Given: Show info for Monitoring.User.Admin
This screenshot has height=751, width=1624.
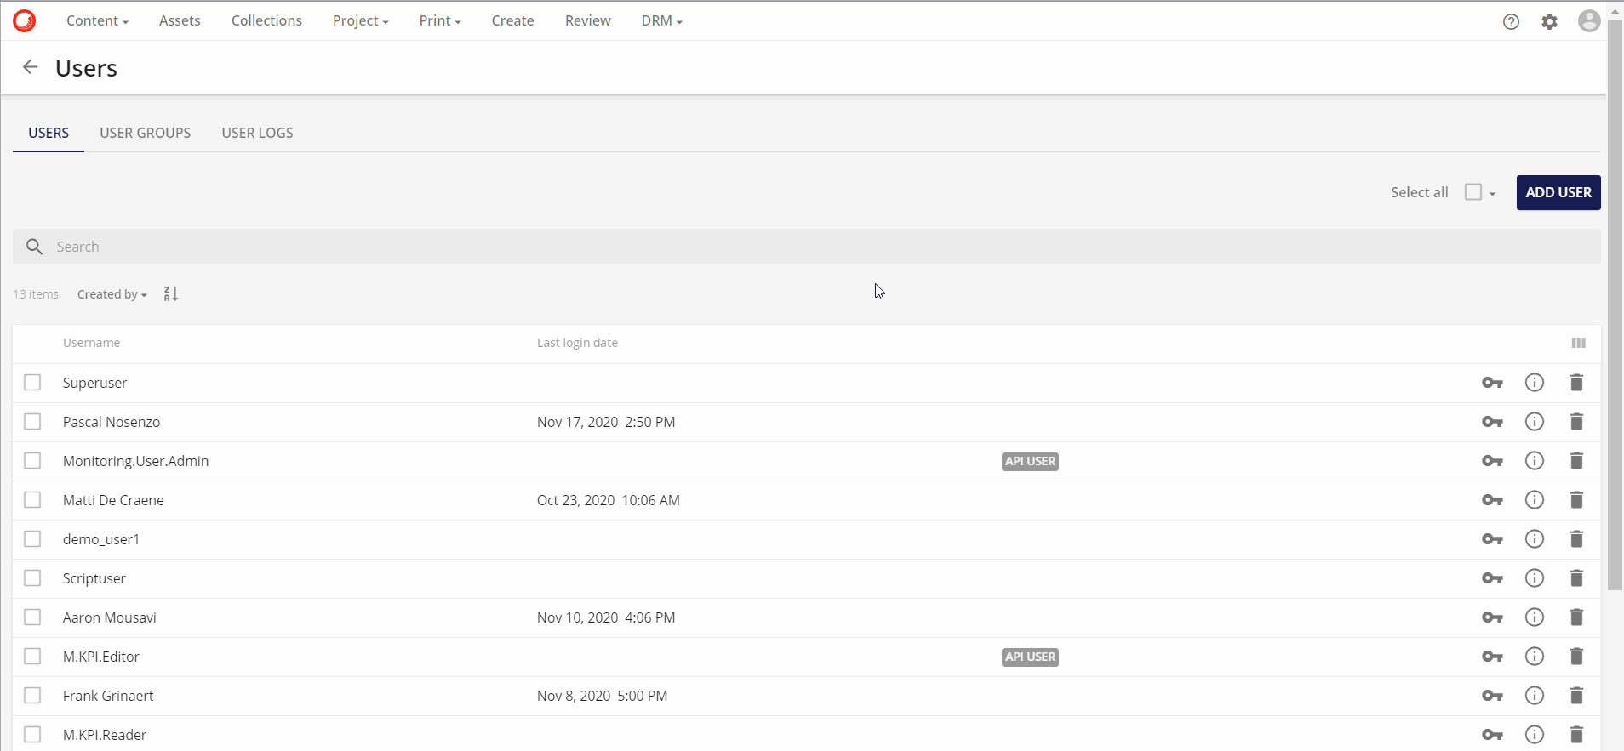Looking at the screenshot, I should click(x=1535, y=461).
